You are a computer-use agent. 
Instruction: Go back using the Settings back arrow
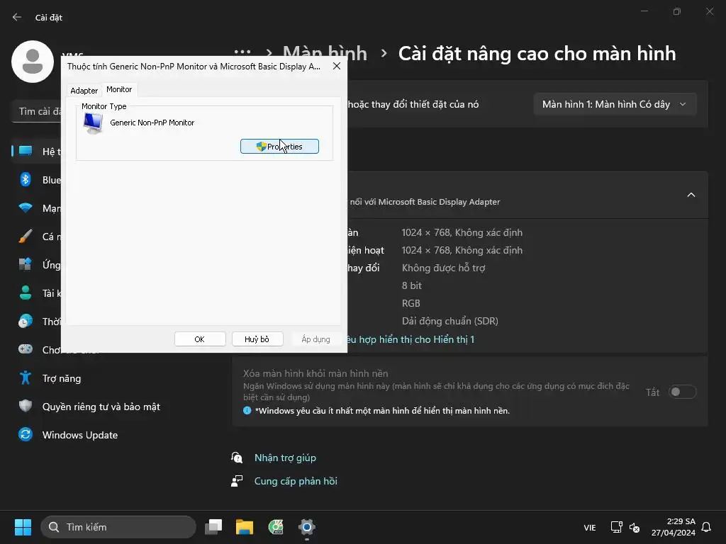pos(17,17)
